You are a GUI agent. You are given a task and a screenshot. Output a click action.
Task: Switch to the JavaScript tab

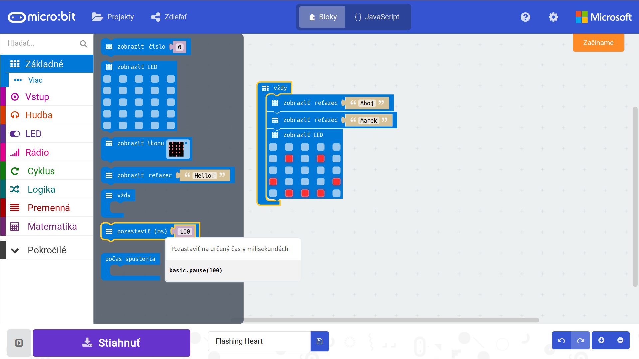(x=377, y=17)
